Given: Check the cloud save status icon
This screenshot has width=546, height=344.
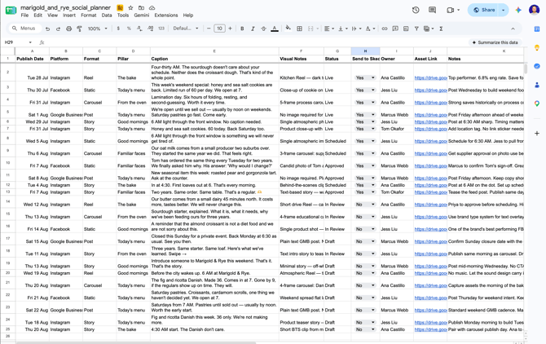Looking at the screenshot, I should pos(152,7).
